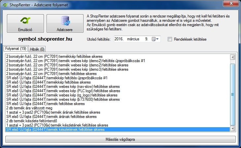The width and height of the screenshot is (241, 148).
Task: Open the date picker calendar dropdown
Action: tap(155, 39)
